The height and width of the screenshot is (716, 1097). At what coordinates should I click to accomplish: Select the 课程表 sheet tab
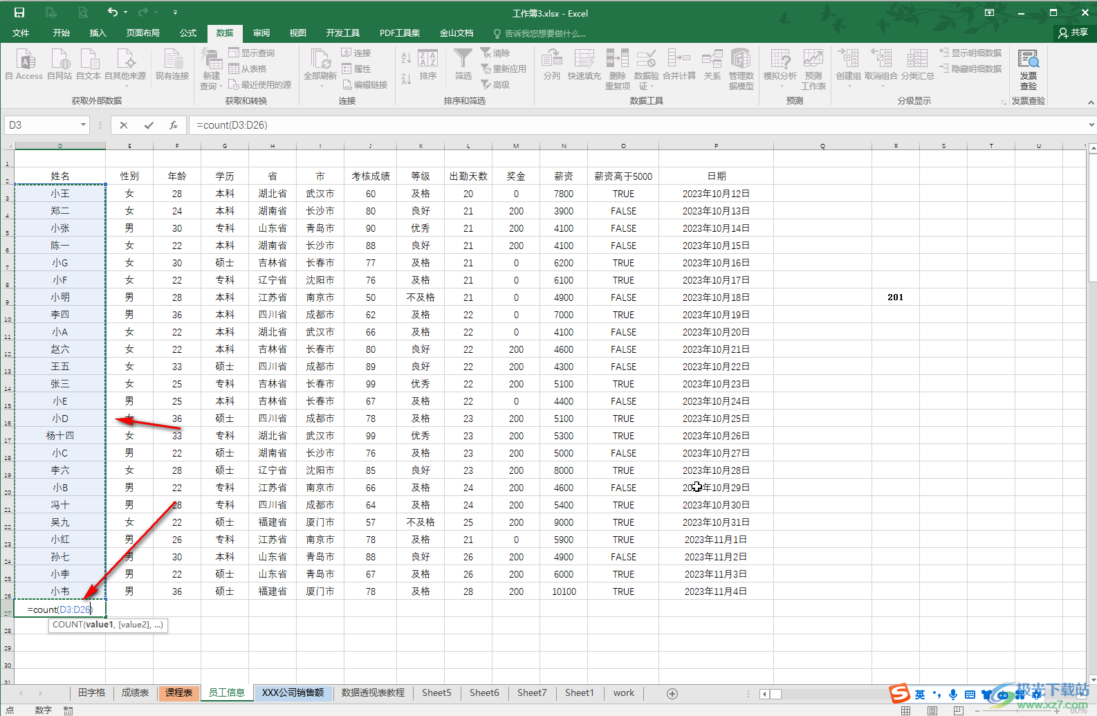tap(178, 692)
